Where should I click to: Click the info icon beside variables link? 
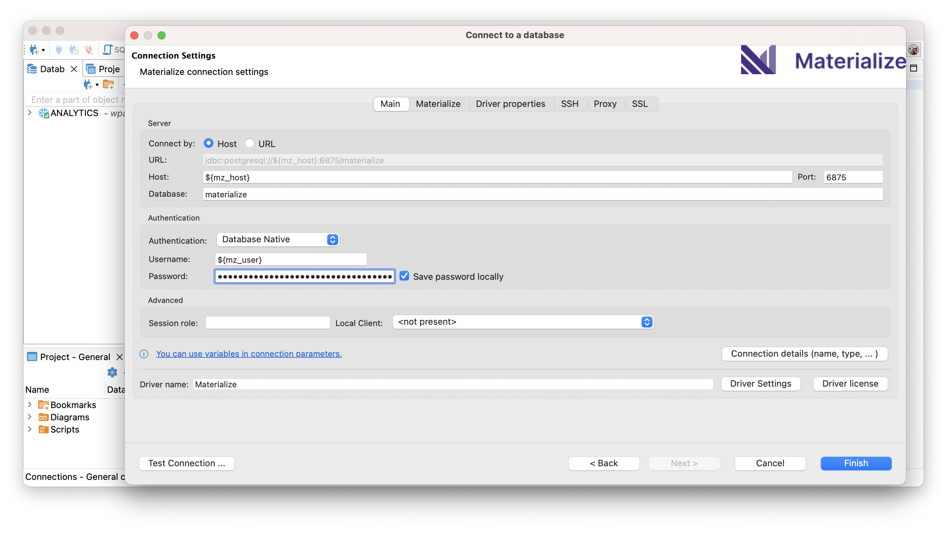click(x=144, y=354)
